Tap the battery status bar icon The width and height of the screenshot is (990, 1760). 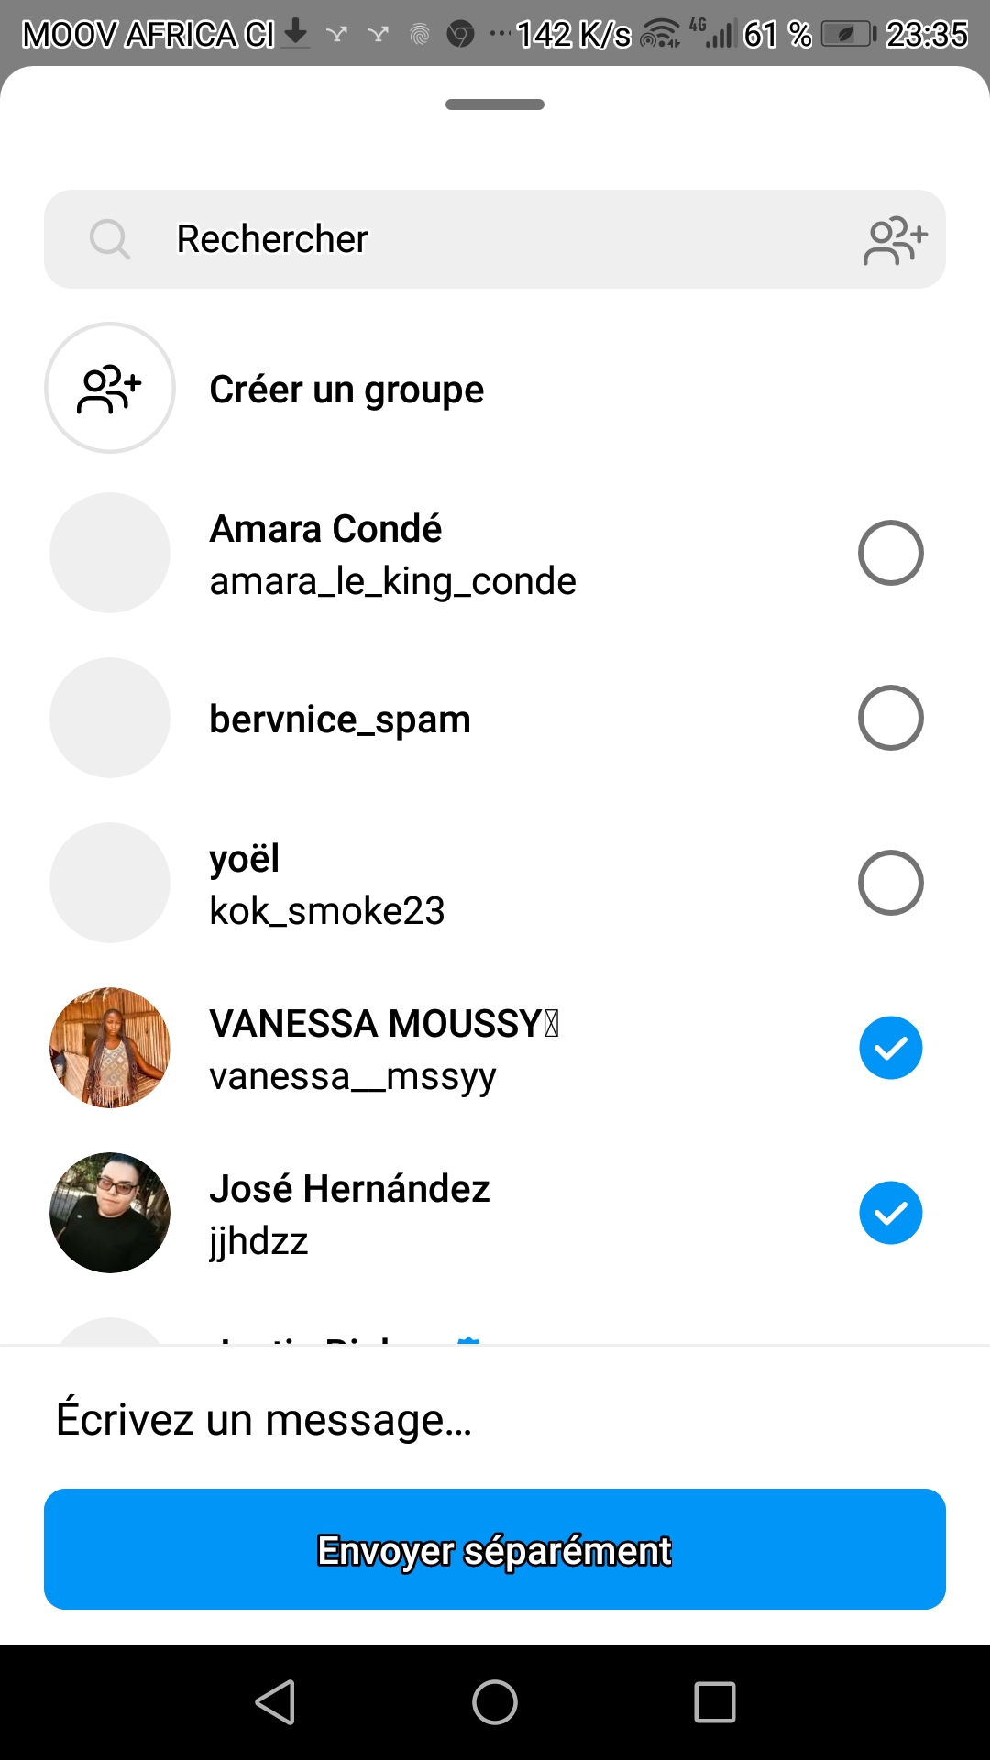click(x=848, y=35)
